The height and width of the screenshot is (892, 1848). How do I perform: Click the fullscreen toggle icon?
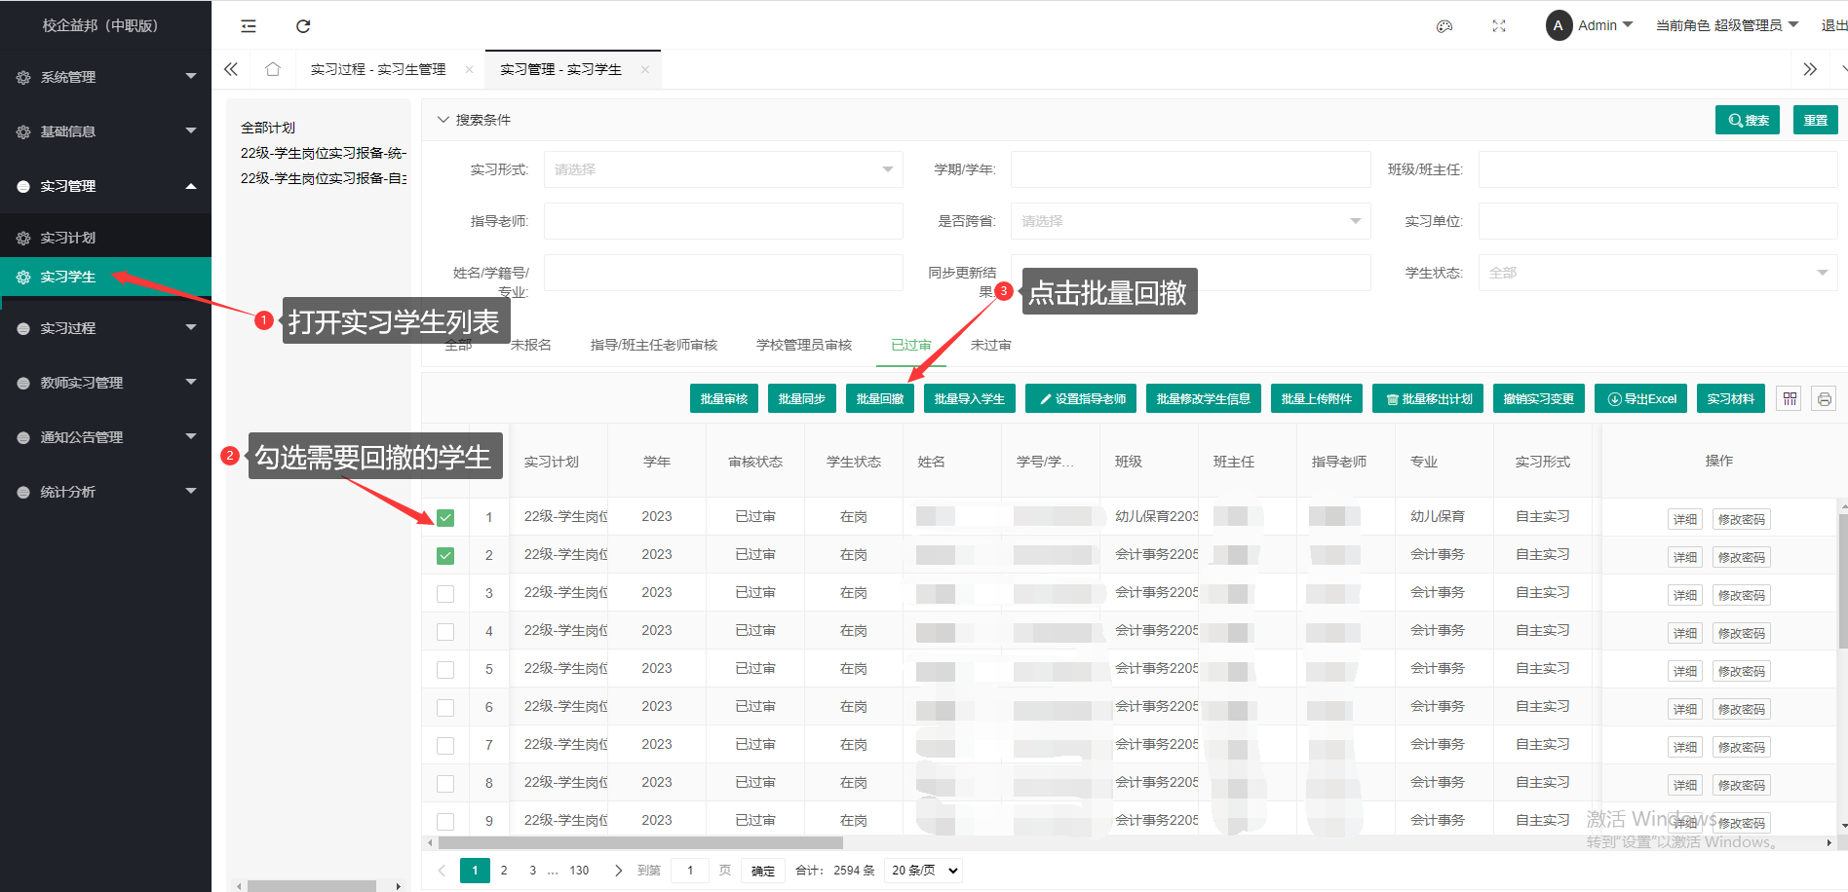[1499, 26]
